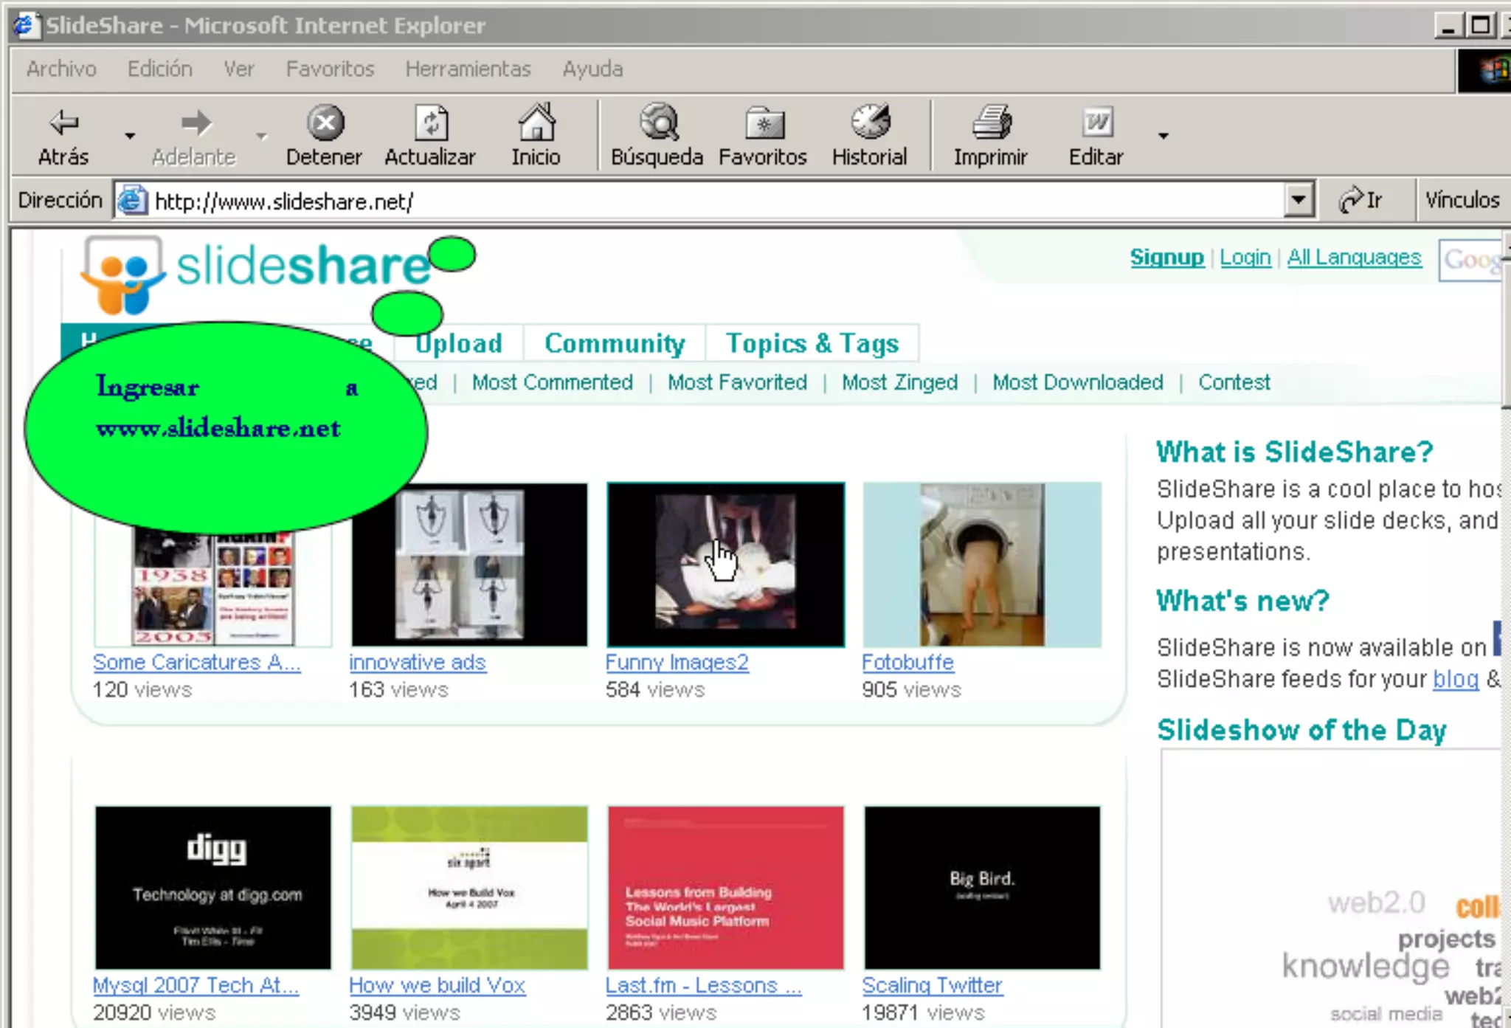The image size is (1511, 1028).
Task: Click the Signup link
Action: point(1166,257)
